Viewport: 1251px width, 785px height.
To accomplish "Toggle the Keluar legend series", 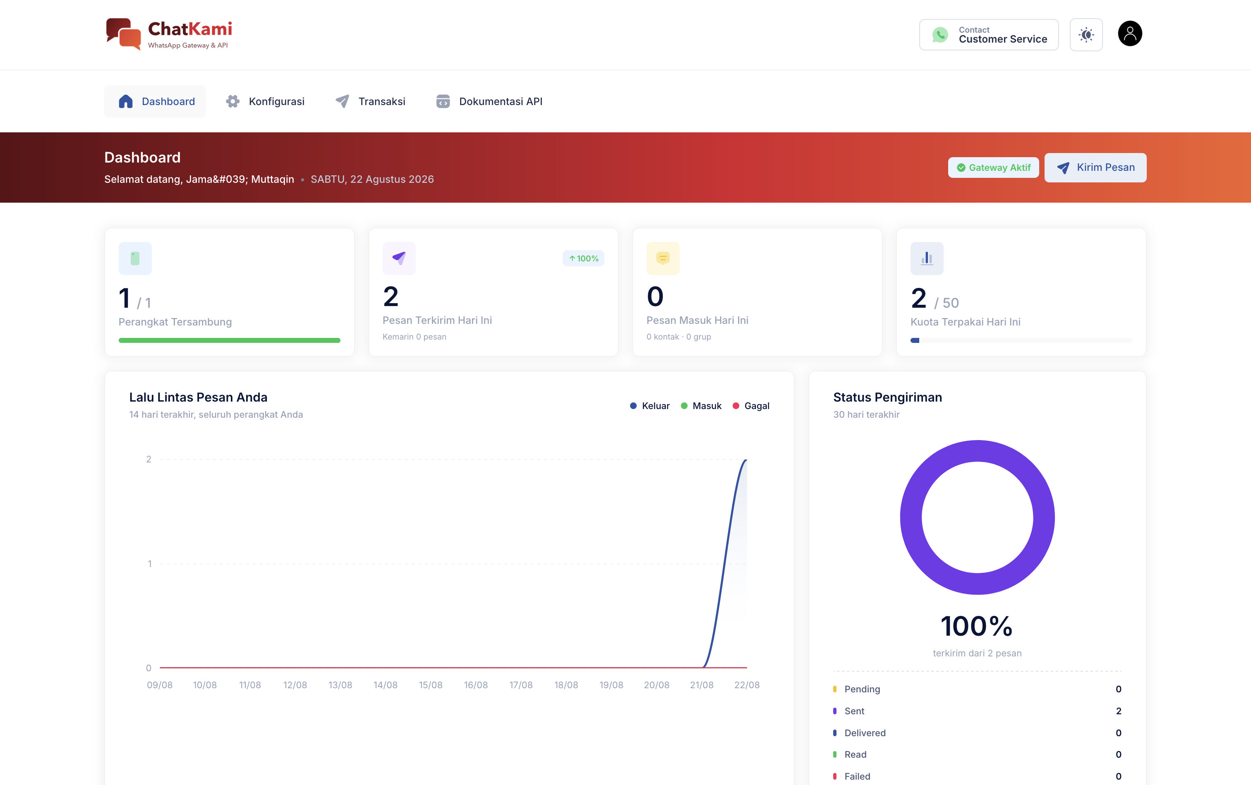I will pos(649,406).
